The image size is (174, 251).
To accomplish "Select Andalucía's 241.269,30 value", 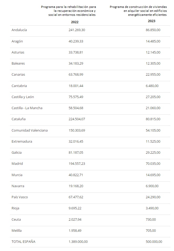I will coord(77,30).
